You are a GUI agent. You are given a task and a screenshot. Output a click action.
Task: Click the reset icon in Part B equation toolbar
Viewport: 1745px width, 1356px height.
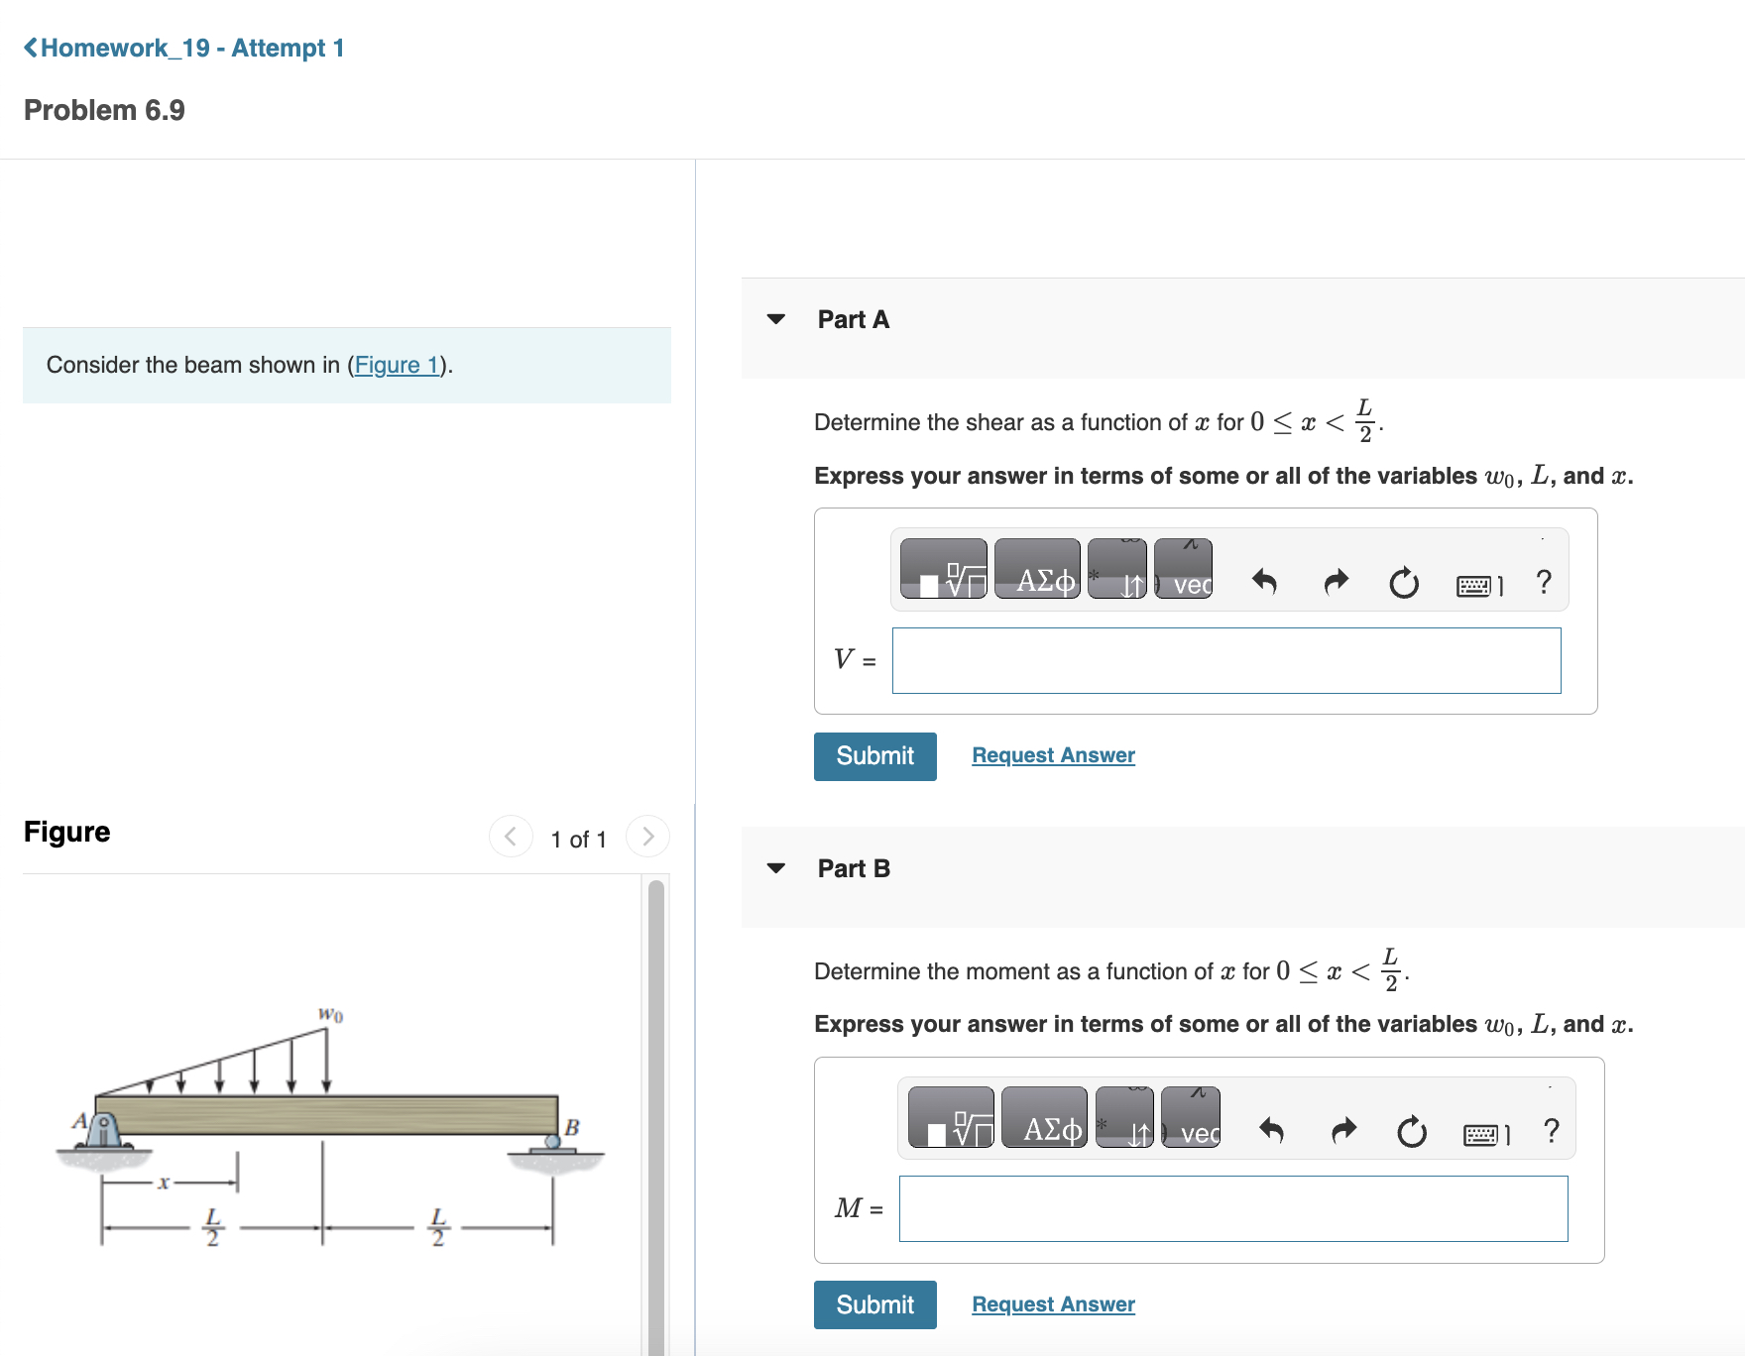(x=1412, y=1131)
